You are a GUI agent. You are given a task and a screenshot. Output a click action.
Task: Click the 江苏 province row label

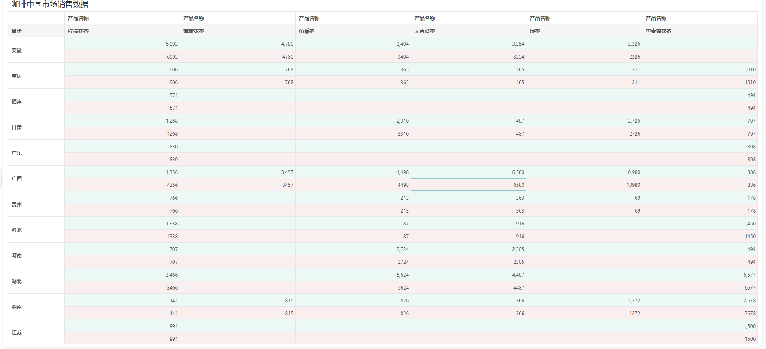point(36,332)
